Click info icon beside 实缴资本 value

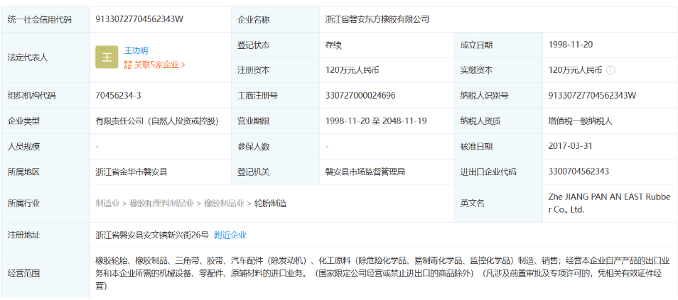coord(610,70)
